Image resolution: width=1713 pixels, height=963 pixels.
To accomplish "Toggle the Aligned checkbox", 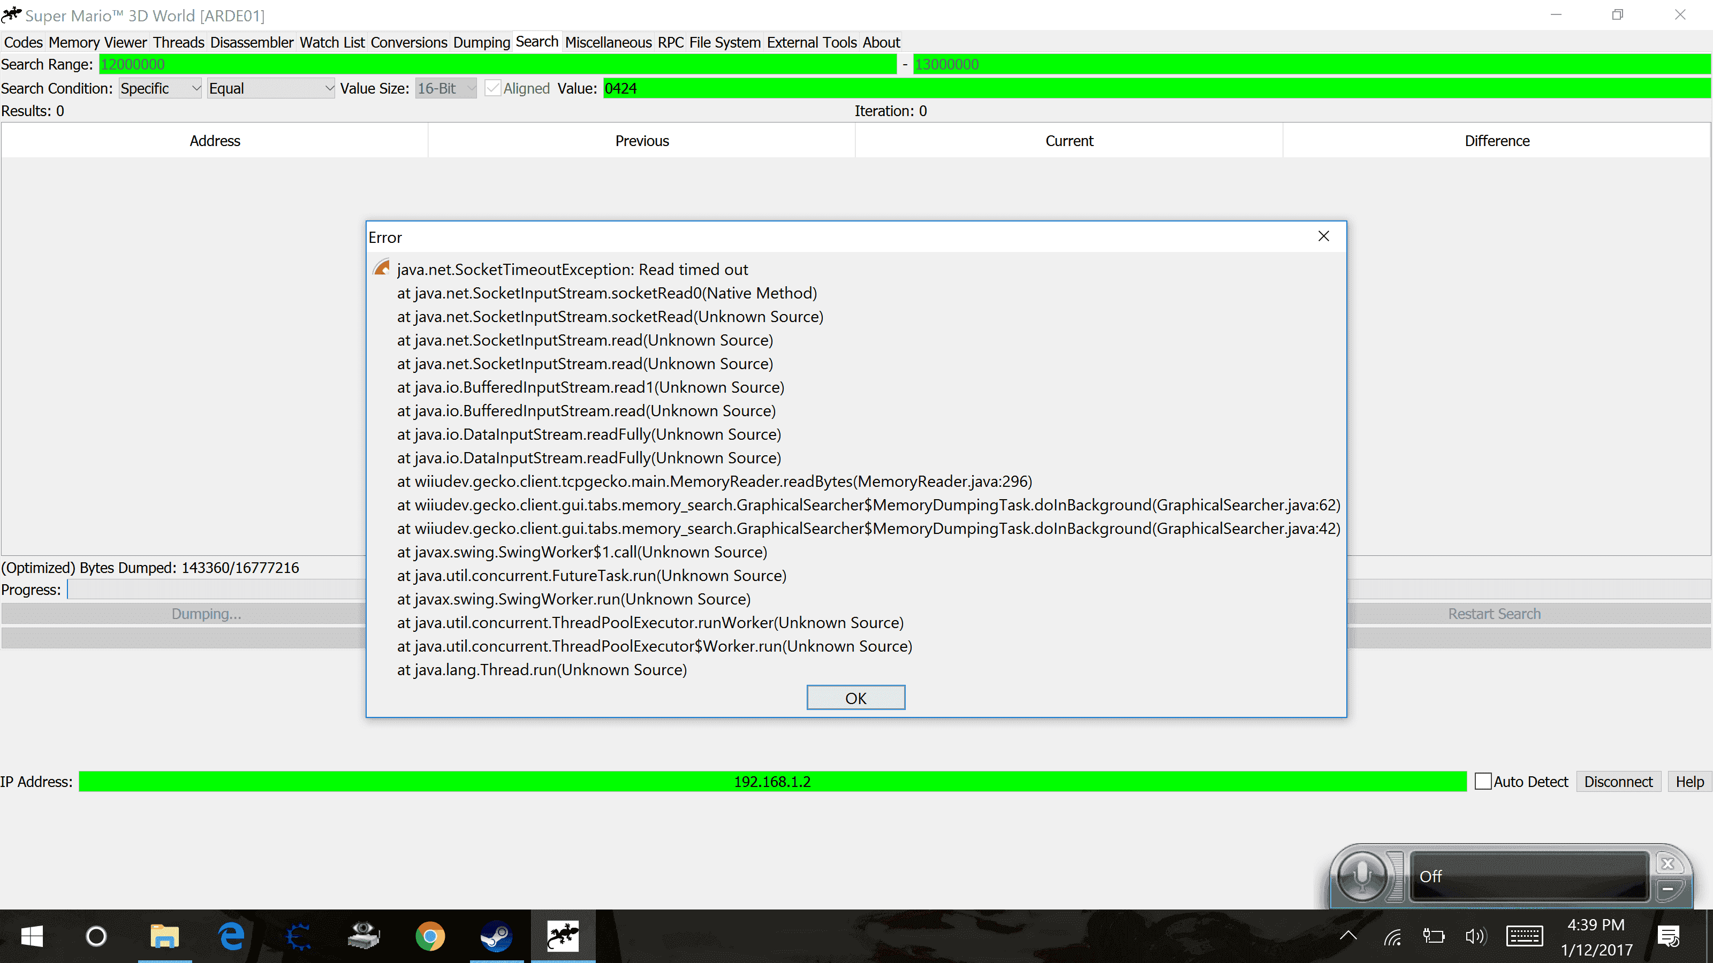I will click(x=492, y=88).
